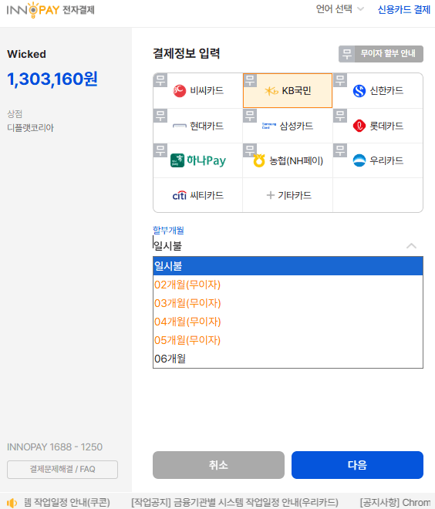Click the INNOPAY 1688 - 1250 phone number
This screenshot has width=435, height=509.
click(55, 447)
